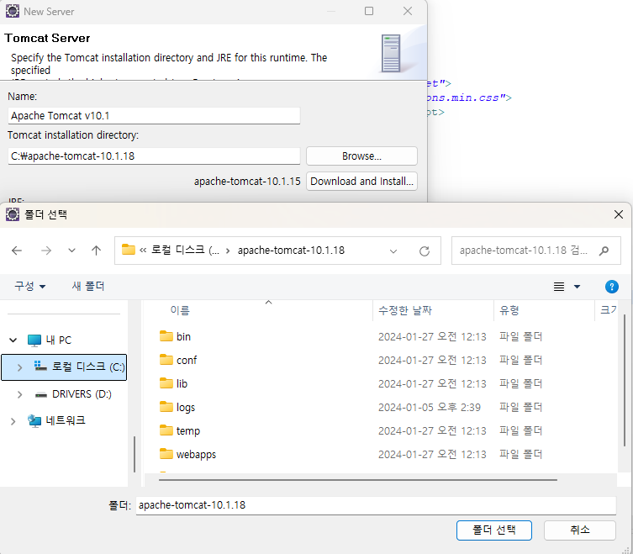
Task: Click the 로컬 디스크 (C:) drive icon
Action: point(40,366)
